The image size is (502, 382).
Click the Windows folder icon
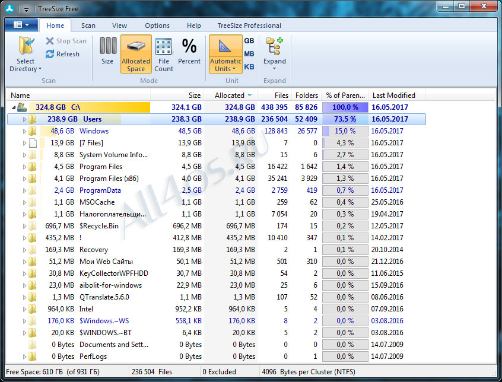[32, 131]
